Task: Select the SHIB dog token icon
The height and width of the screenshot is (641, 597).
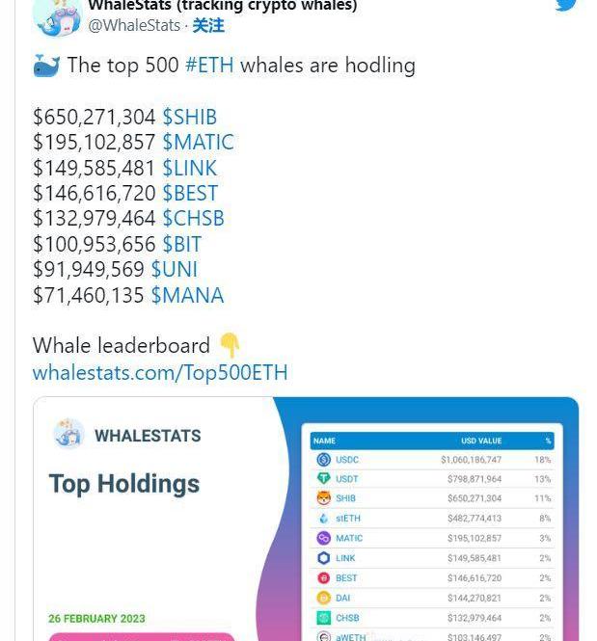Action: point(324,498)
